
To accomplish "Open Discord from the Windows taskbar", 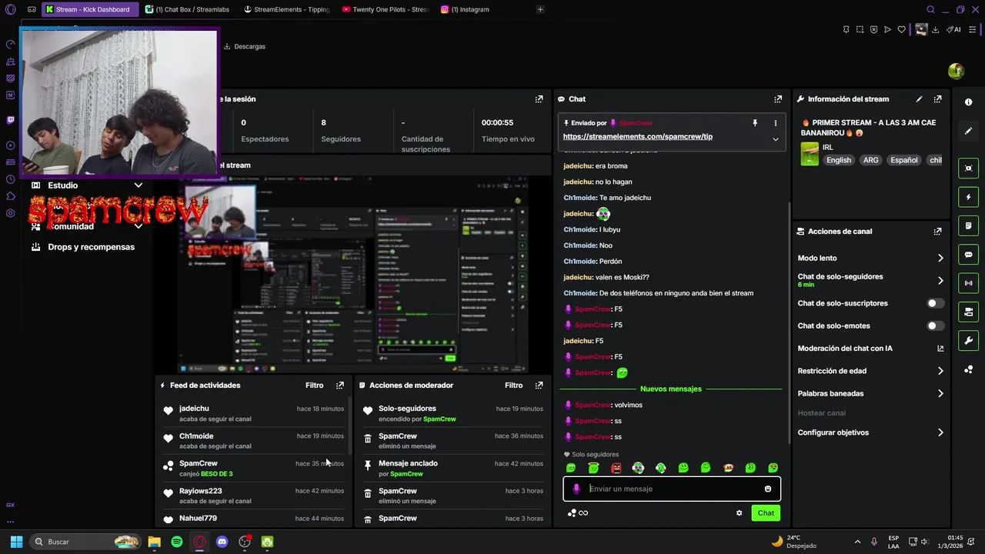I will [222, 542].
